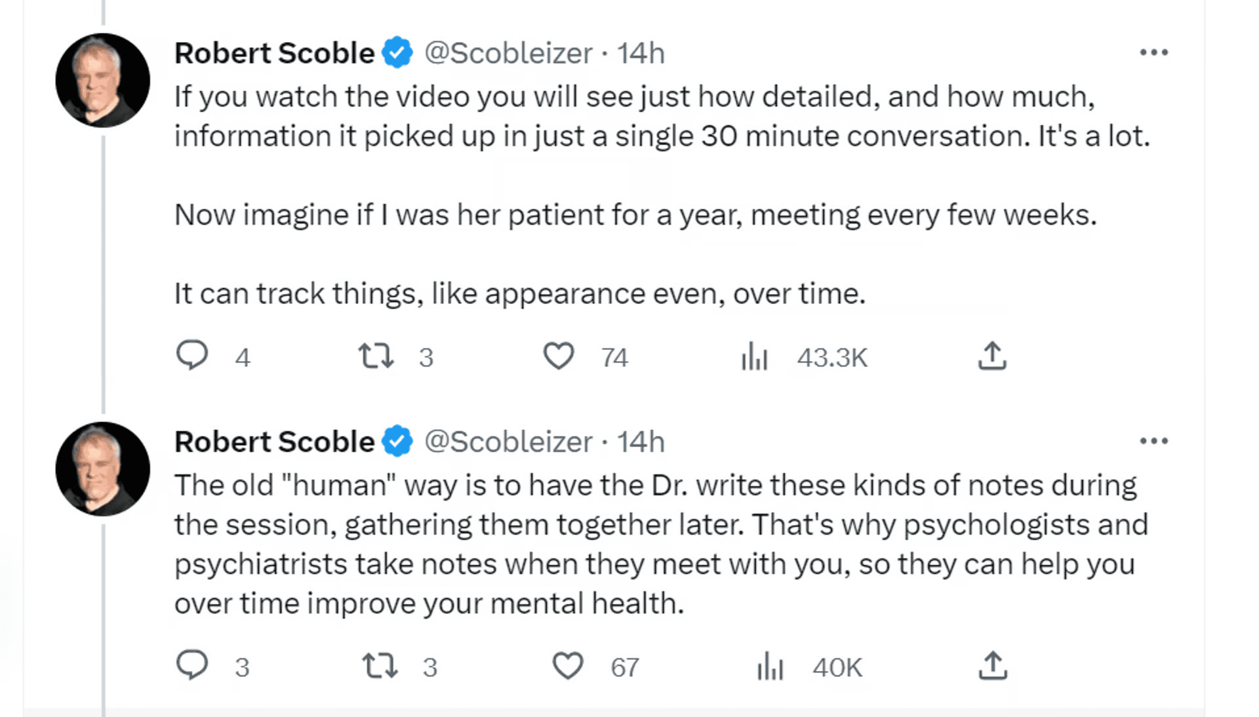Like the tweet with 67 likes

tap(568, 666)
